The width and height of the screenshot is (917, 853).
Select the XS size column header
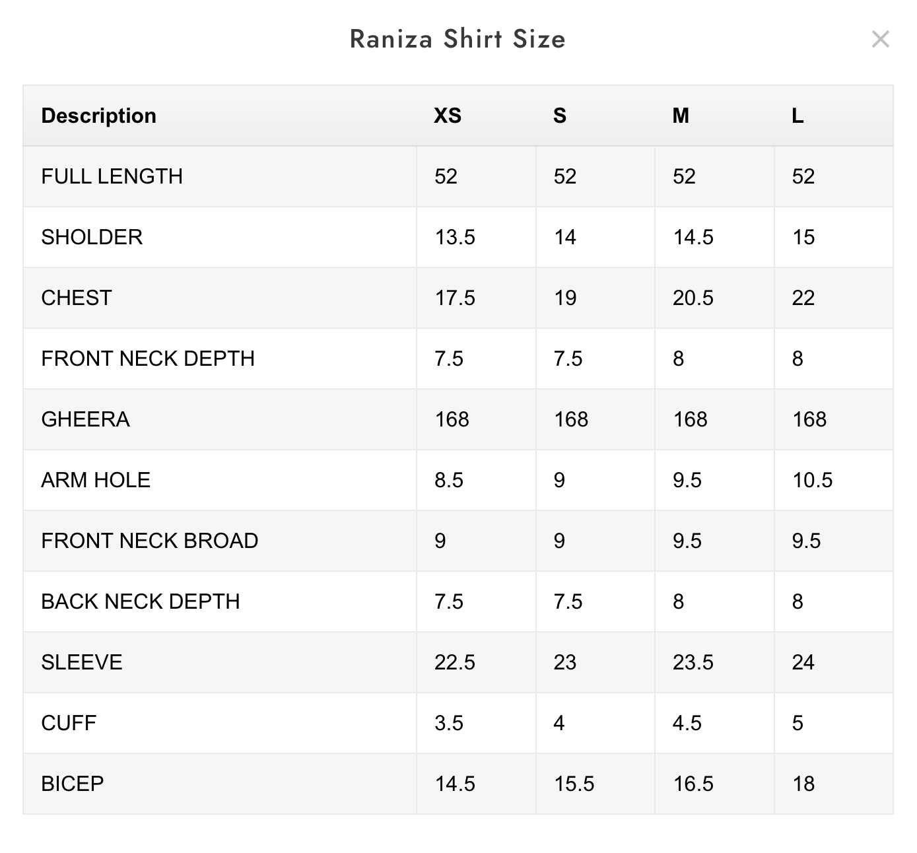[447, 116]
